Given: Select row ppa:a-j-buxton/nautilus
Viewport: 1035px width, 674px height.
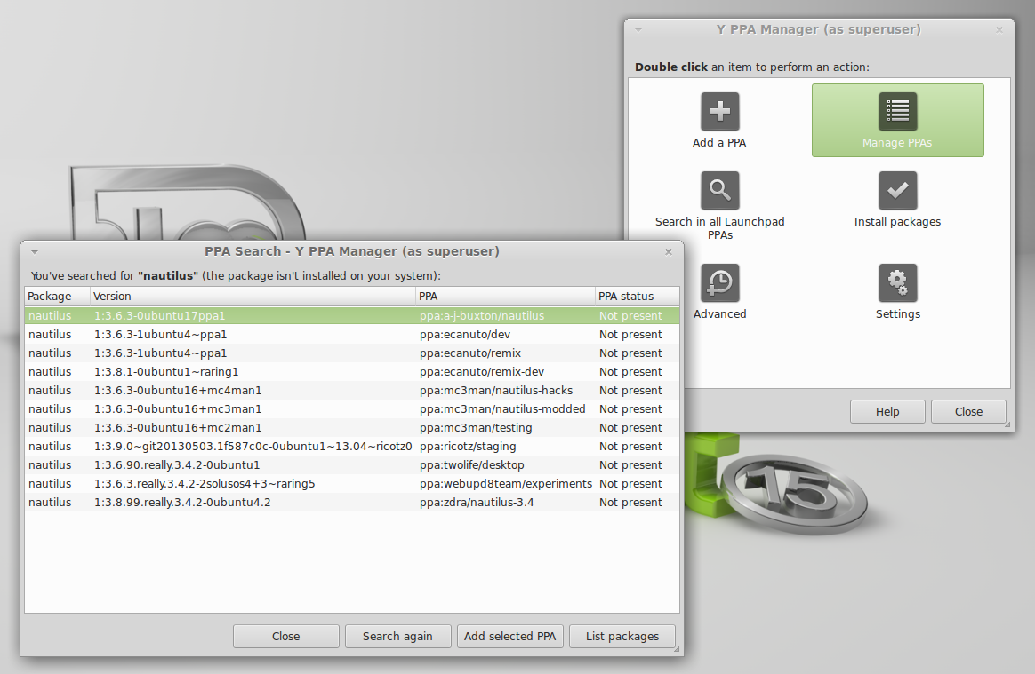Looking at the screenshot, I should [352, 316].
